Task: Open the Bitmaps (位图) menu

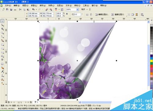Action: (60, 6)
